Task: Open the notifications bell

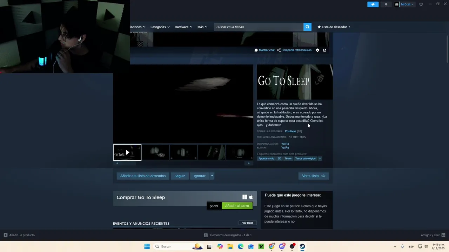Action: point(386,4)
